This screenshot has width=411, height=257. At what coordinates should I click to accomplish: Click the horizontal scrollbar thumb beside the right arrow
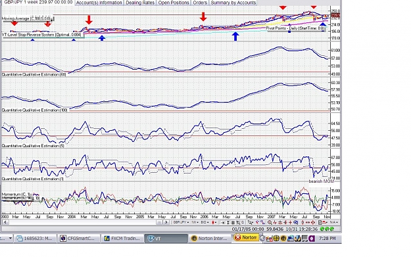[159, 222]
